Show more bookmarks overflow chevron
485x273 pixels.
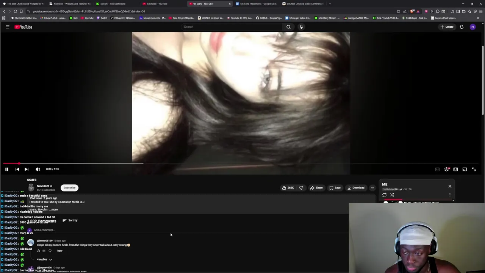tap(478, 18)
